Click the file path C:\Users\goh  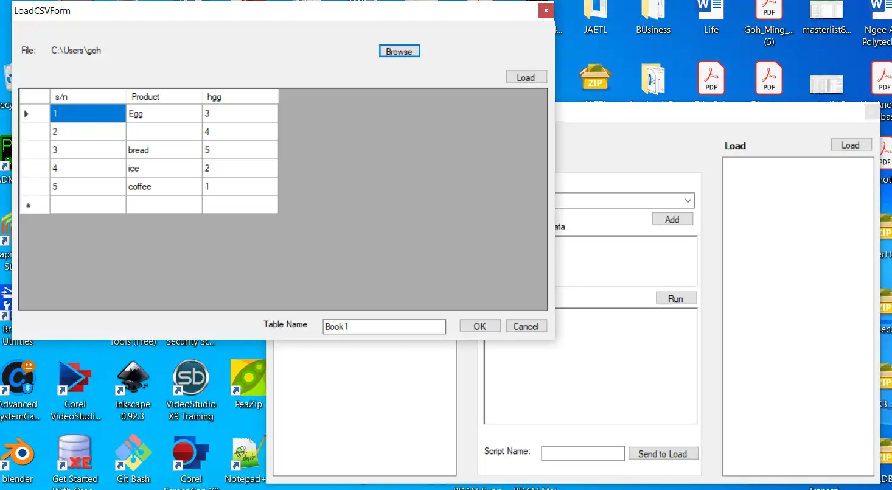tap(76, 51)
